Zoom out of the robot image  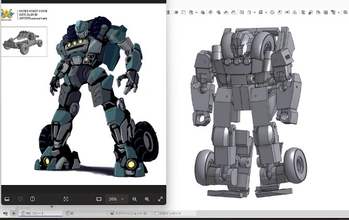point(134,199)
